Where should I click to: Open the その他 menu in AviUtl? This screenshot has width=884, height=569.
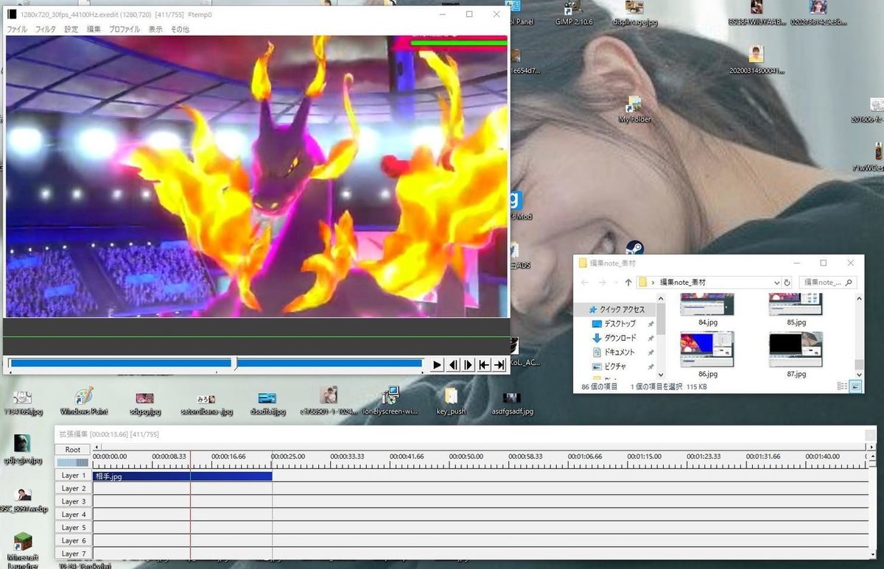pyautogui.click(x=180, y=29)
